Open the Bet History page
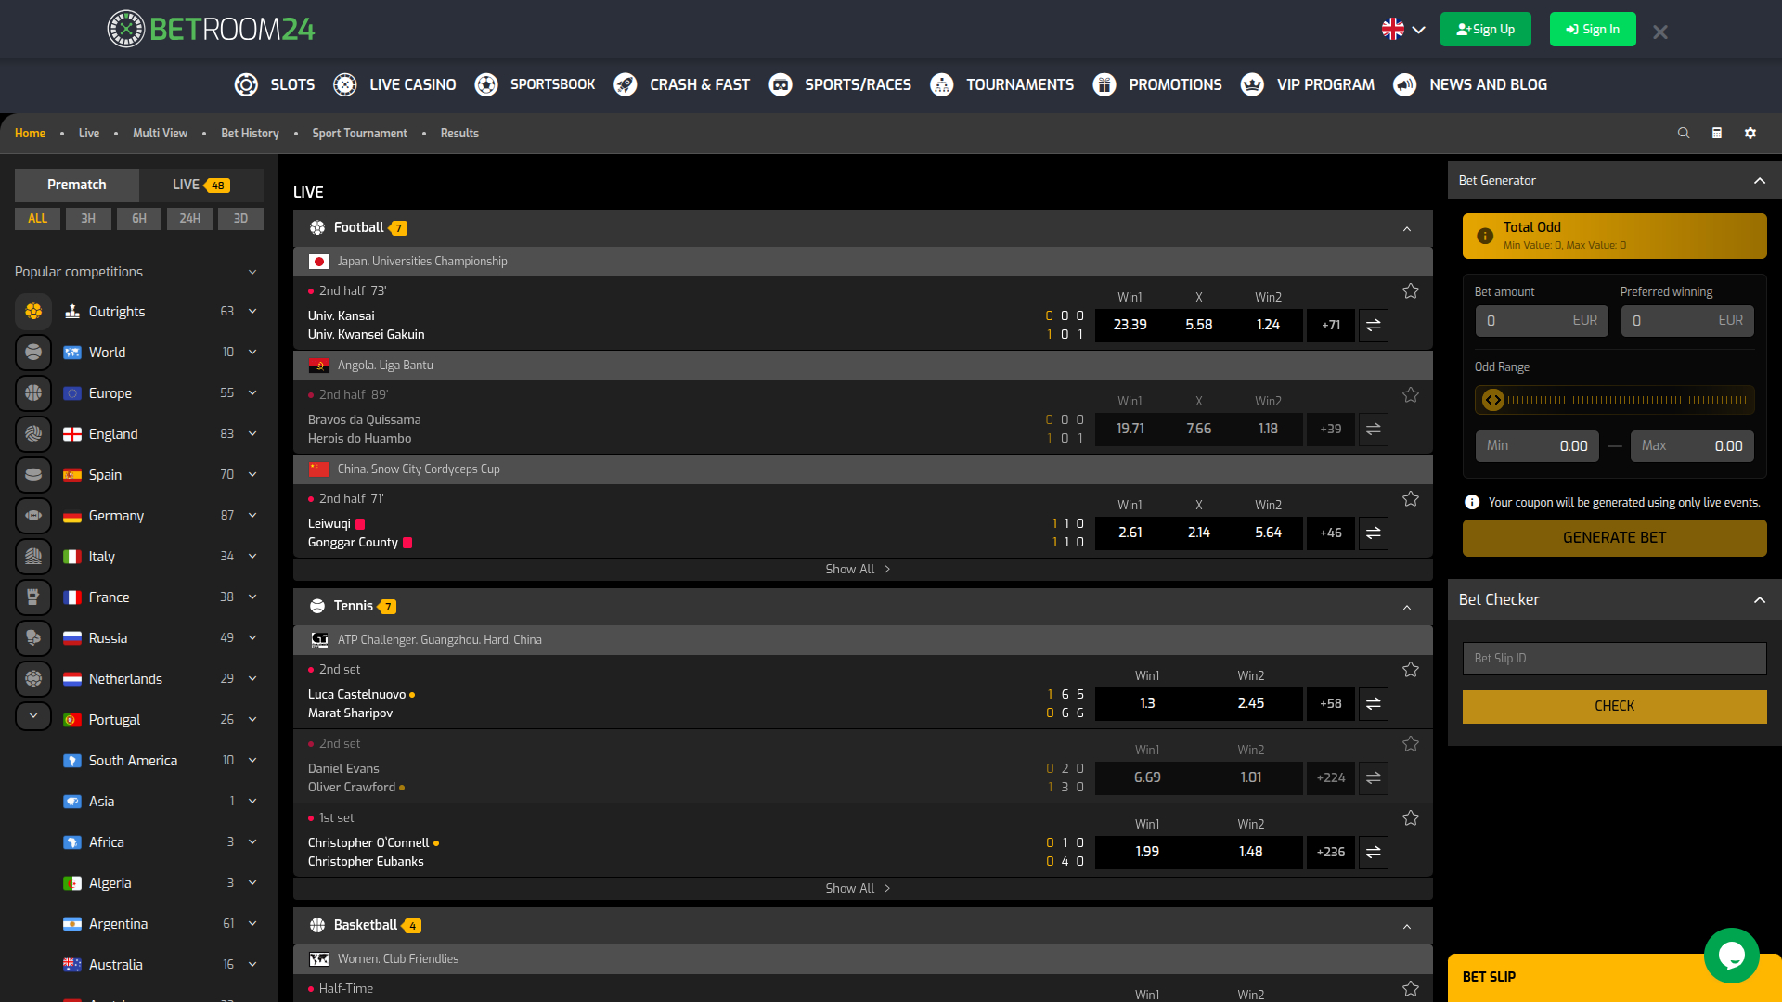Image resolution: width=1782 pixels, height=1002 pixels. tap(250, 133)
